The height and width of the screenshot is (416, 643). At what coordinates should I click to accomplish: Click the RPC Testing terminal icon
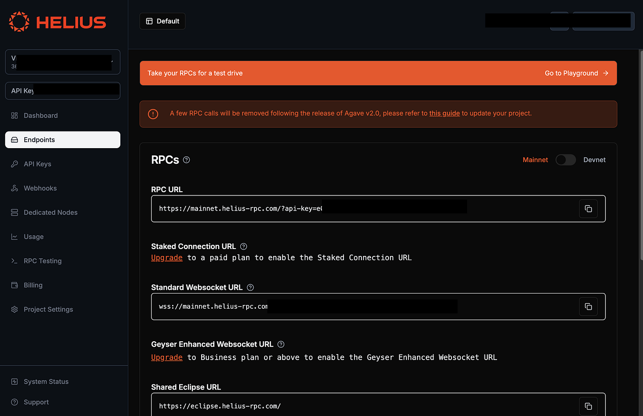click(14, 261)
